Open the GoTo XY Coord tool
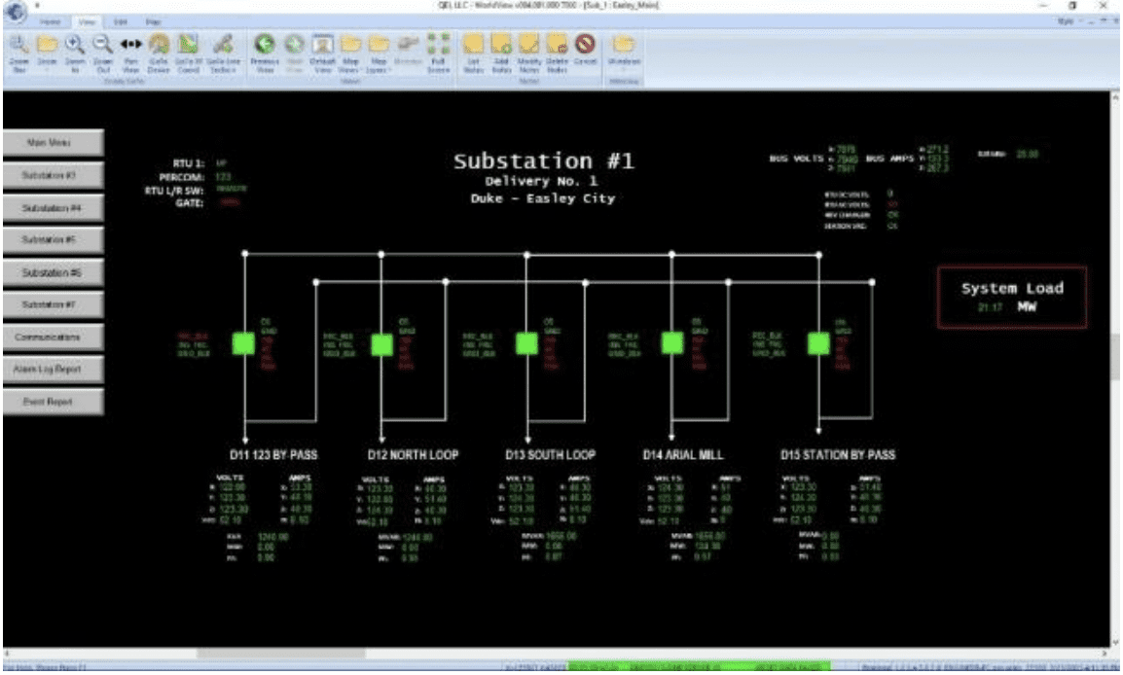The image size is (1123, 675). (x=189, y=53)
